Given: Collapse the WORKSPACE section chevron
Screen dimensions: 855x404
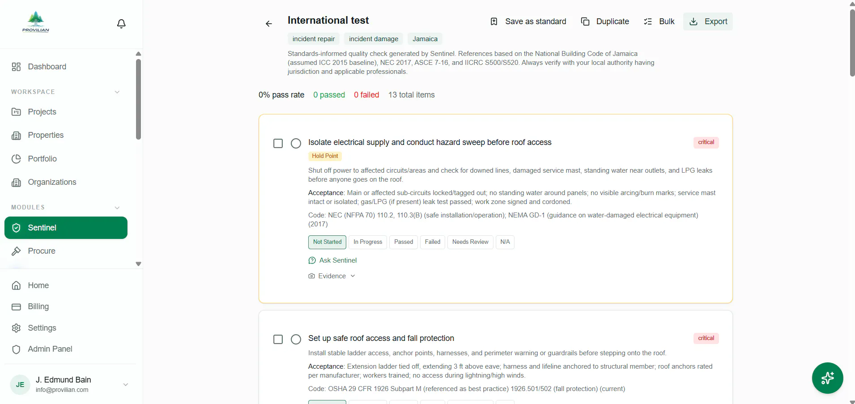Looking at the screenshot, I should [x=117, y=92].
